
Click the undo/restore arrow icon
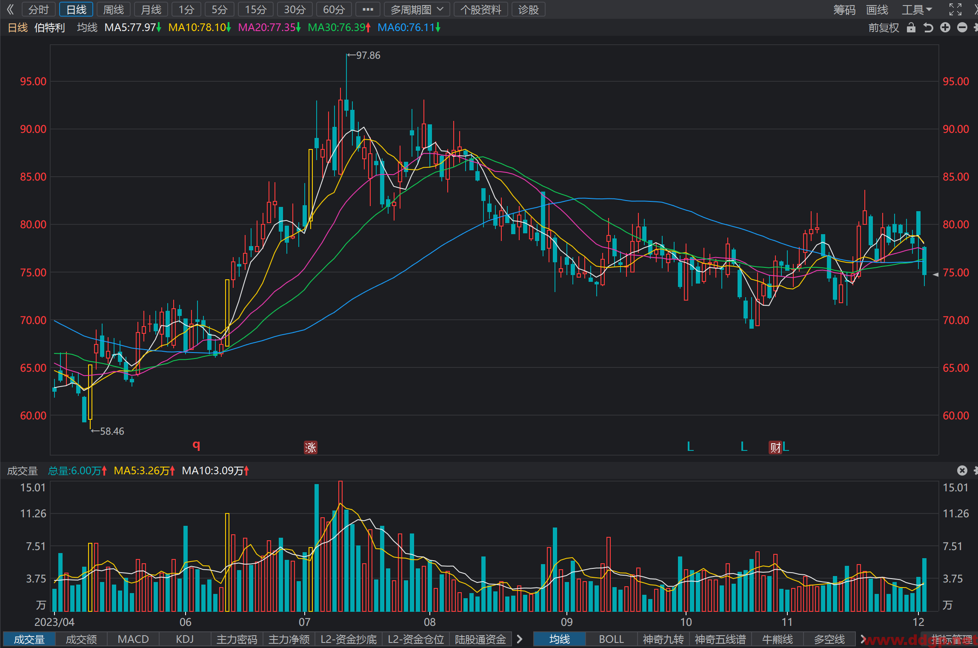pyautogui.click(x=928, y=28)
